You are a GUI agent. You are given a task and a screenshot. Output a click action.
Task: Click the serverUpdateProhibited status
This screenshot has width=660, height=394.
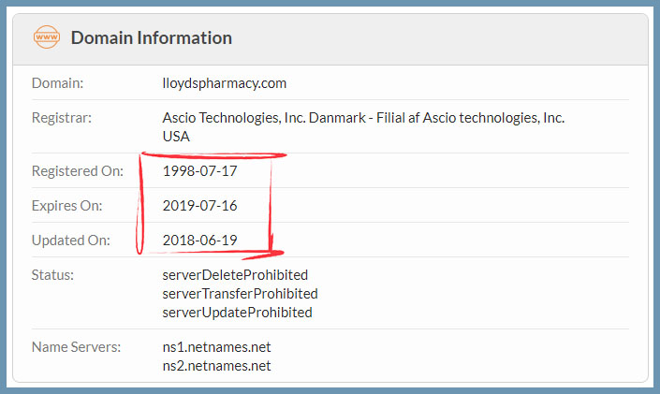(238, 313)
